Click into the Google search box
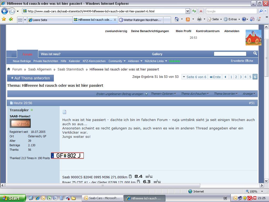This screenshot has height=202, width=269. click(231, 11)
